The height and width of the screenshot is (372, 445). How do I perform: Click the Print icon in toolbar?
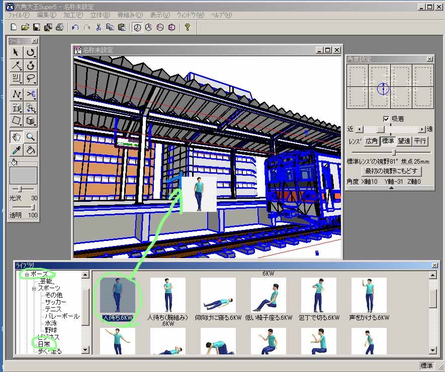(x=61, y=27)
